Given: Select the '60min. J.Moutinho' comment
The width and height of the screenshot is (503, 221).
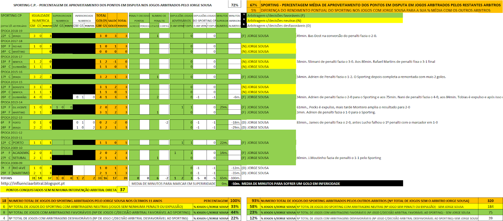Looking at the screenshot, I should pos(339,158).
